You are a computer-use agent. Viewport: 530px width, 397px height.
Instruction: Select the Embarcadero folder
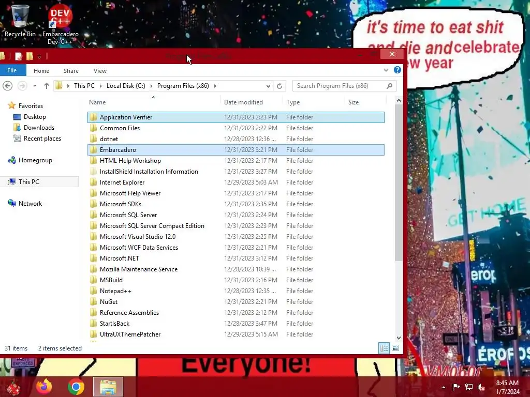pos(235,149)
